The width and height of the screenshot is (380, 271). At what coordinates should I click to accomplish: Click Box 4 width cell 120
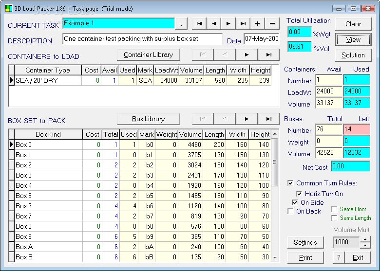237,185
